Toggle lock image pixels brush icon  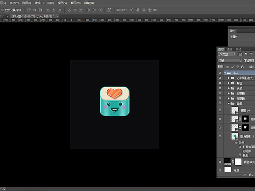(232, 67)
